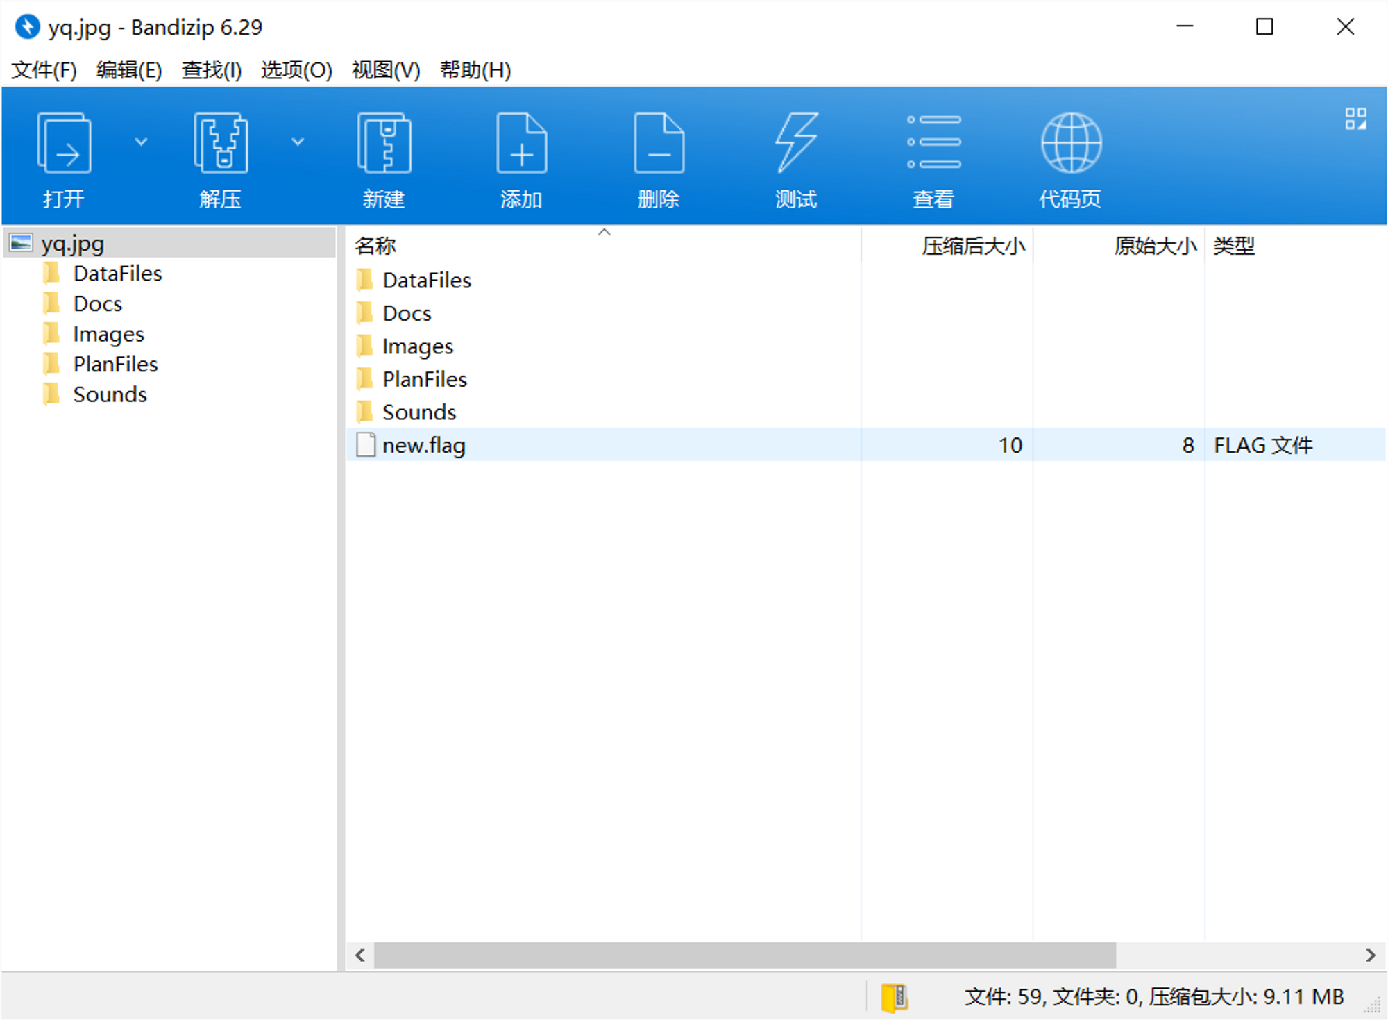This screenshot has height=1020, width=1388.
Task: Select the yq.jpg root tree node
Action: [72, 244]
